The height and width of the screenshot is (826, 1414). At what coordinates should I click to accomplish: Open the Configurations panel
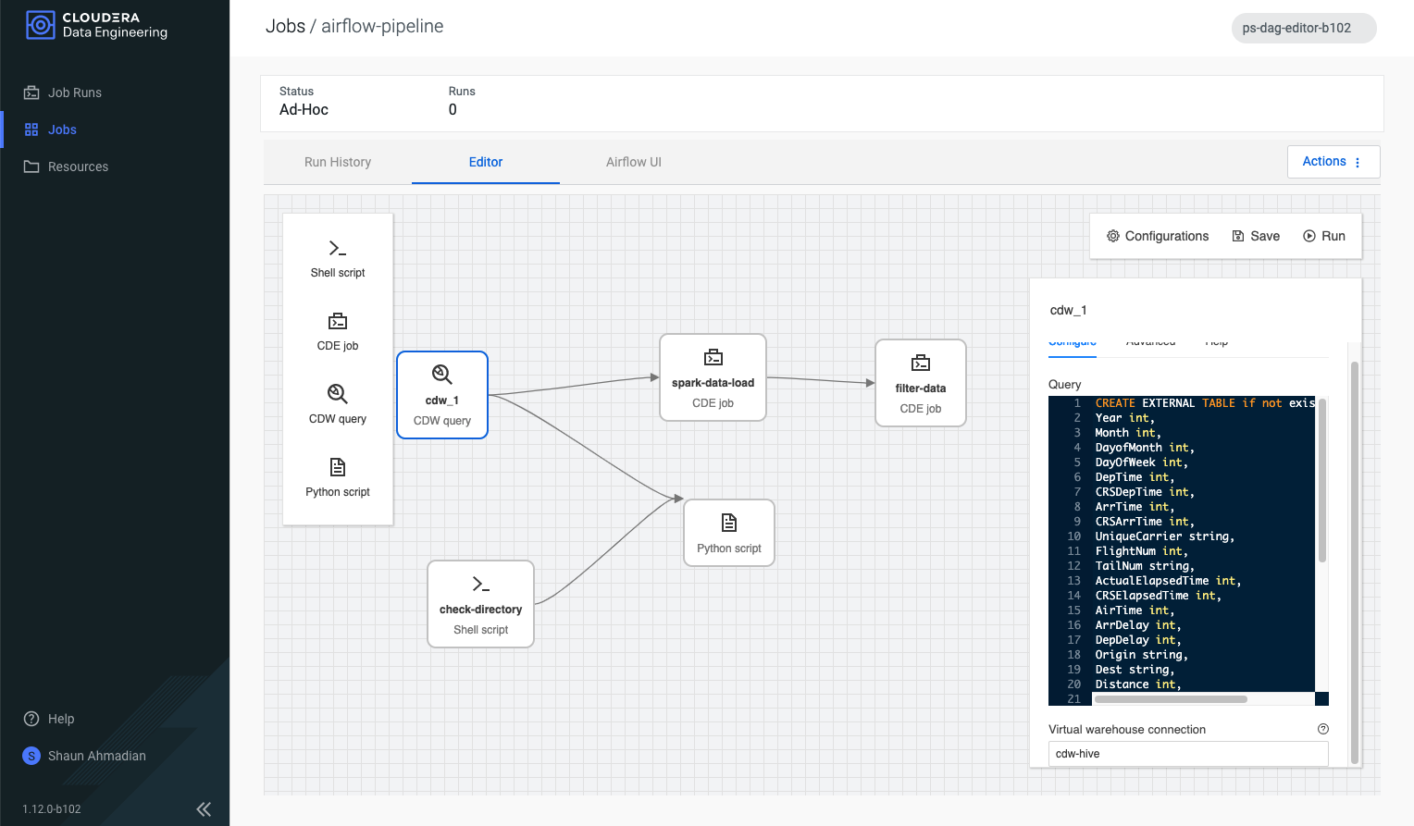1157,236
